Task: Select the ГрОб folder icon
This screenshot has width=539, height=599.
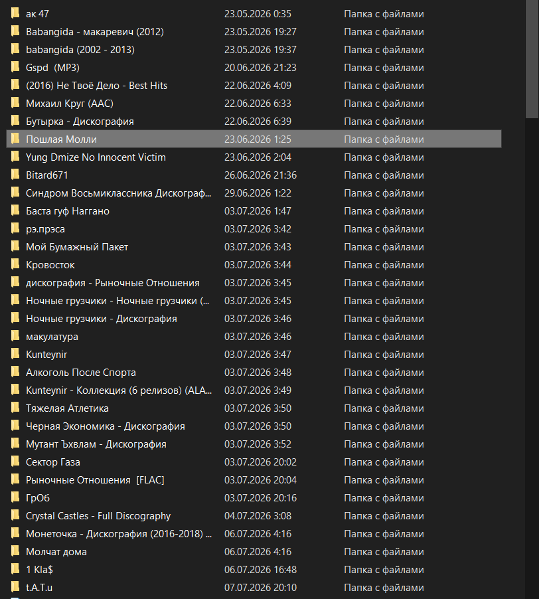Action: pyautogui.click(x=15, y=498)
